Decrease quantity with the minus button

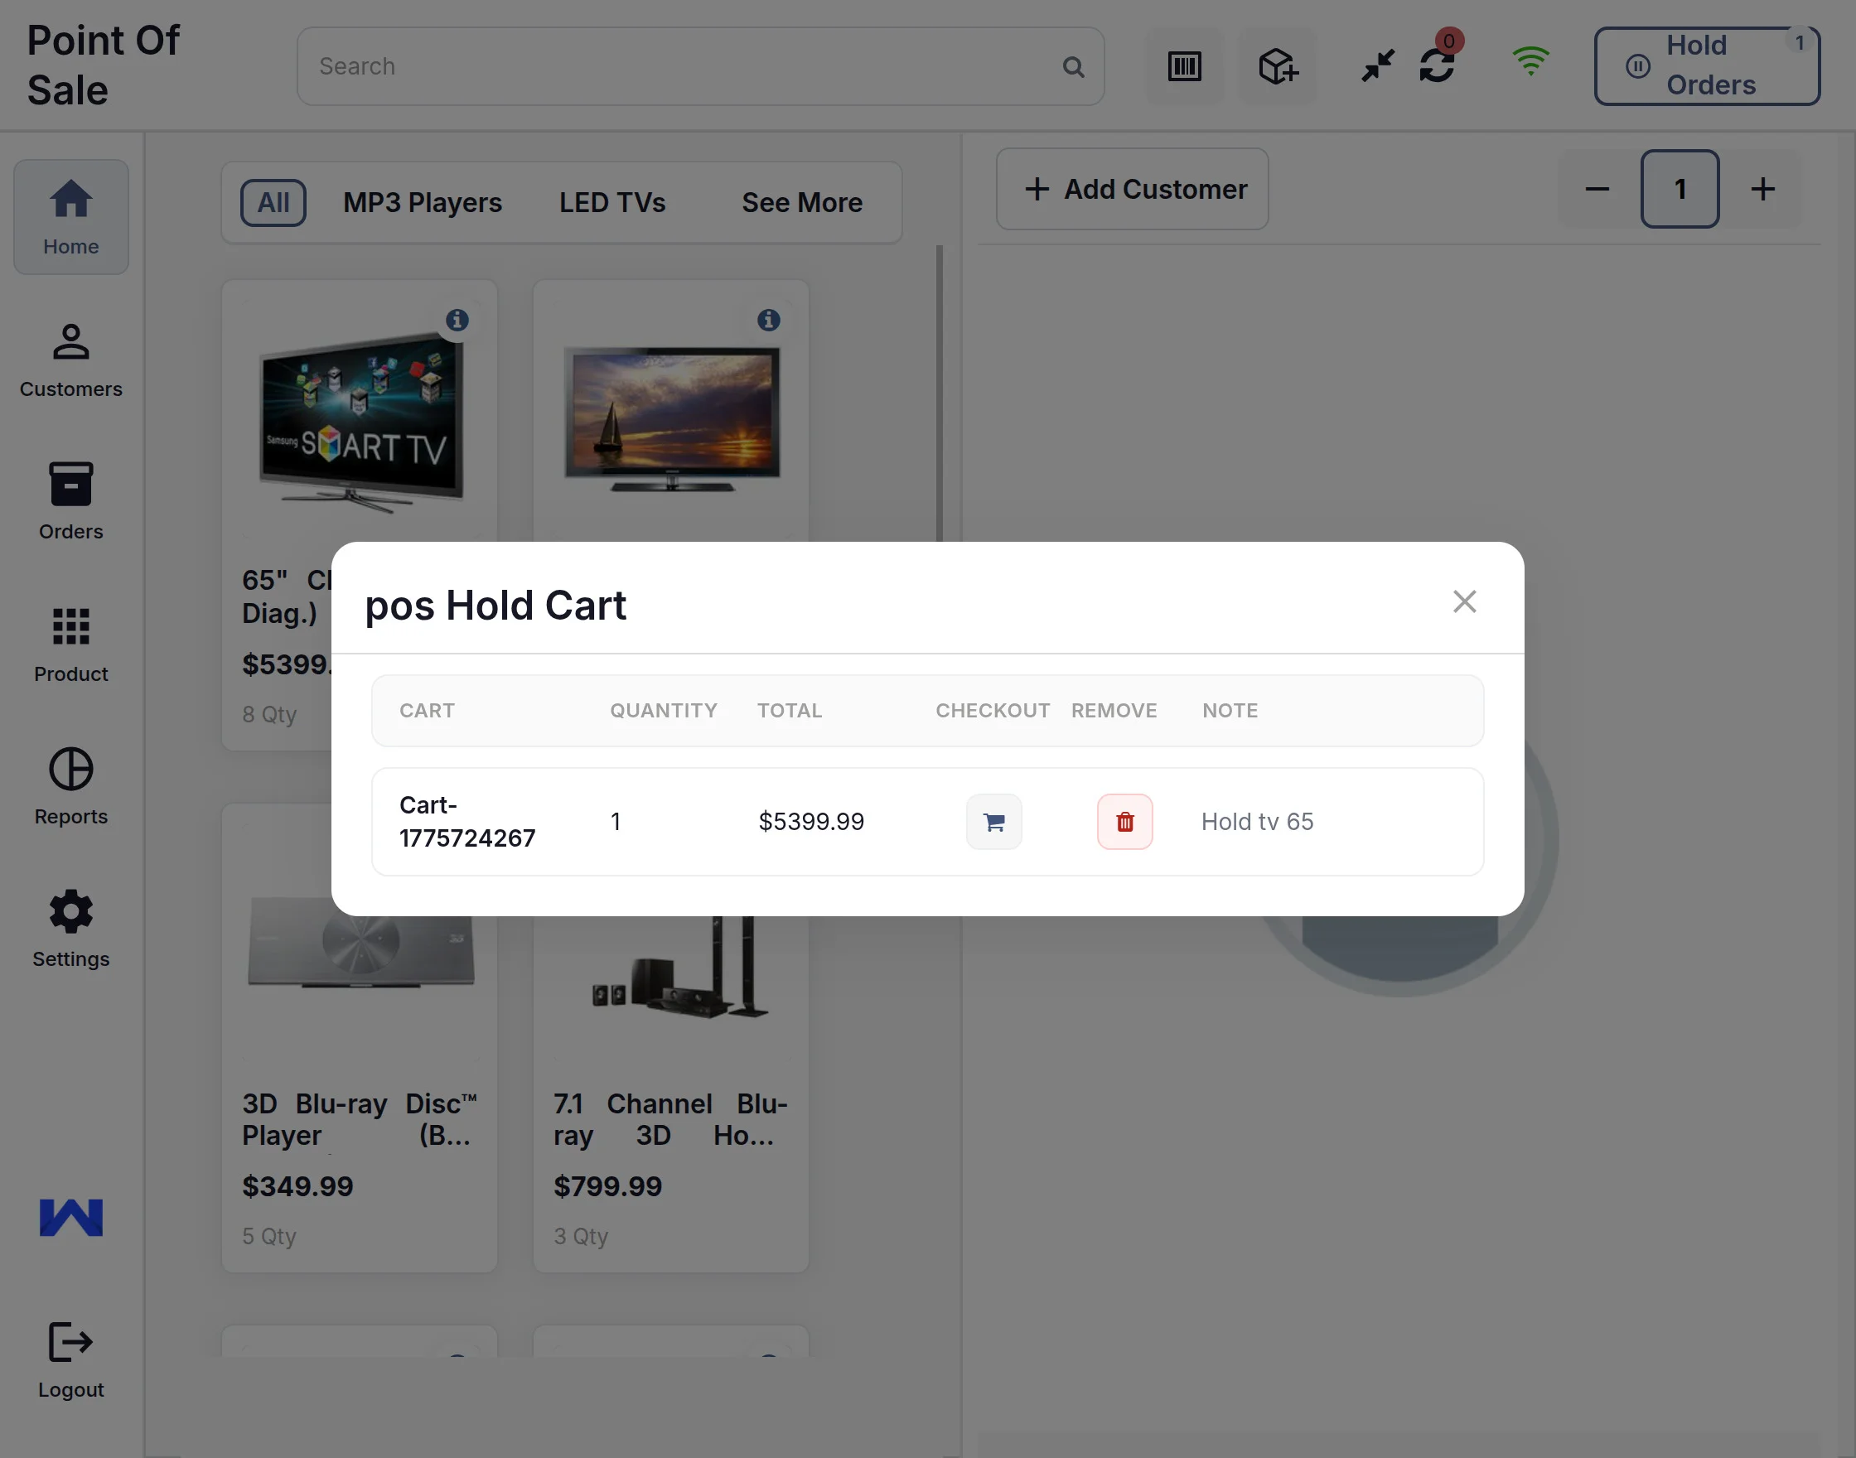pyautogui.click(x=1597, y=189)
